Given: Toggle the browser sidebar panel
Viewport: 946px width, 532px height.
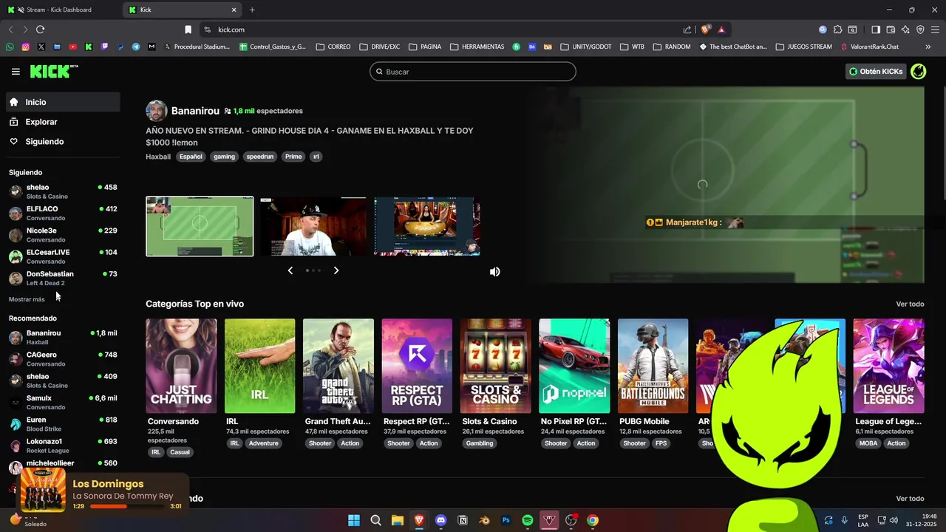Looking at the screenshot, I should click(876, 30).
